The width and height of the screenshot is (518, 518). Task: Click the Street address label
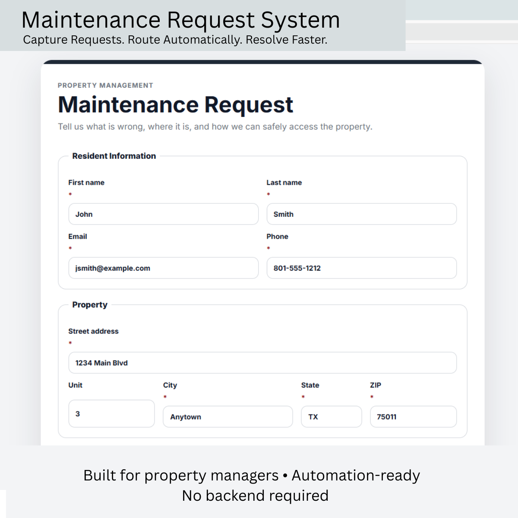[x=93, y=331]
